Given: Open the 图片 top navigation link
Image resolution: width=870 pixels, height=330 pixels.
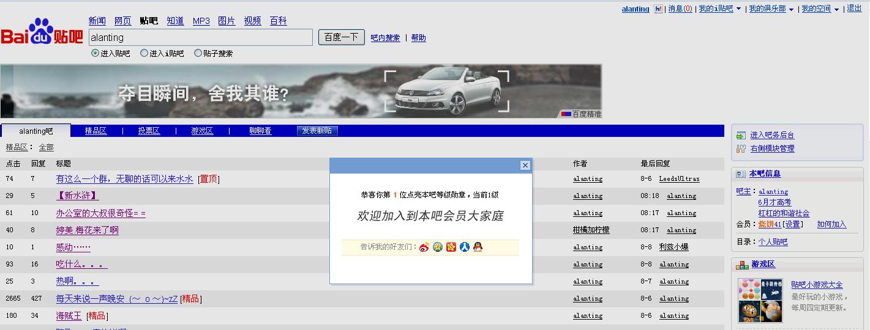Looking at the screenshot, I should [227, 21].
